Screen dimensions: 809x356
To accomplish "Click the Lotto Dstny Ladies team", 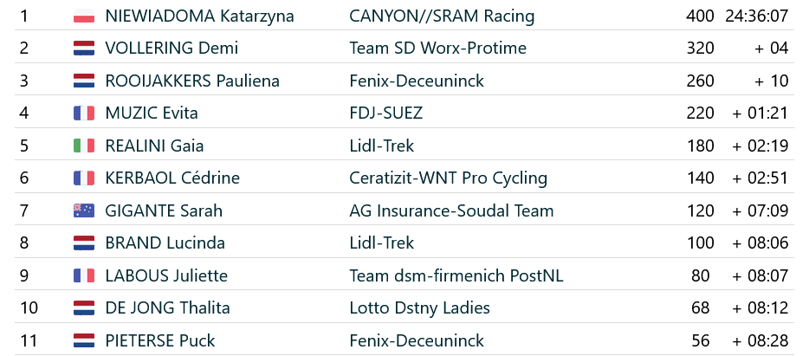I will (x=419, y=308).
